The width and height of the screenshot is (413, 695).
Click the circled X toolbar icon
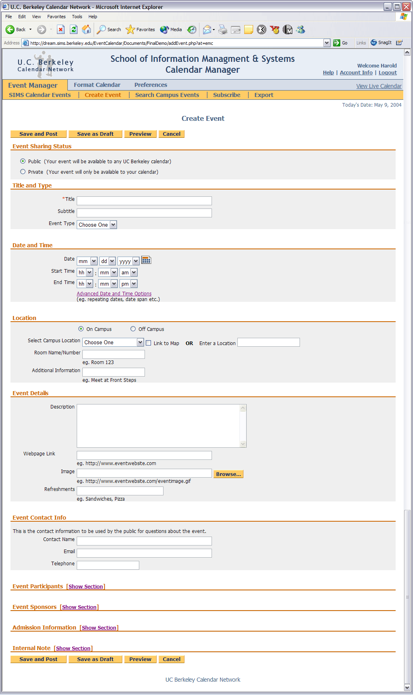click(x=262, y=29)
